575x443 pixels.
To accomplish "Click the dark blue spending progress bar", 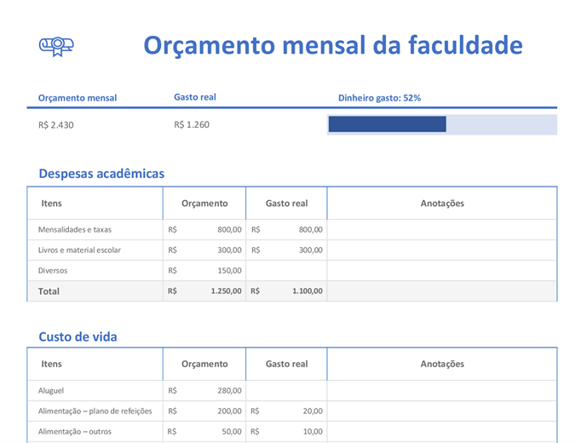I will tap(388, 124).
